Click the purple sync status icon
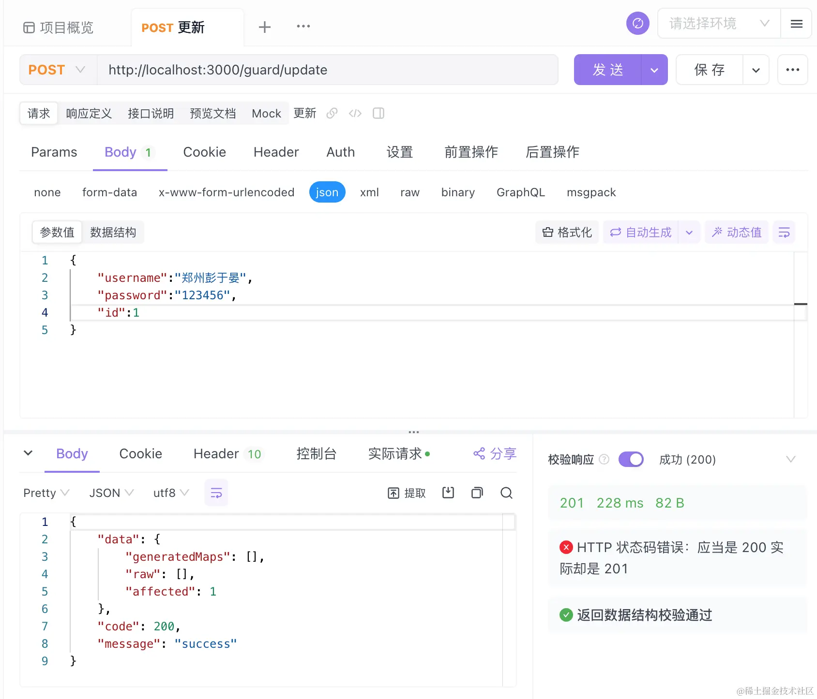This screenshot has width=817, height=699. (637, 23)
